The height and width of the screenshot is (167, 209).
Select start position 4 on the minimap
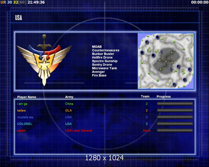pyautogui.click(x=174, y=85)
